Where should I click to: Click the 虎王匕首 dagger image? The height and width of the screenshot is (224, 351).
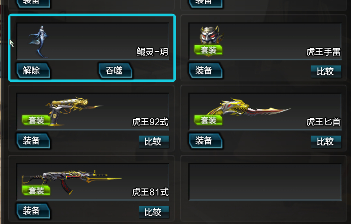tap(248, 108)
